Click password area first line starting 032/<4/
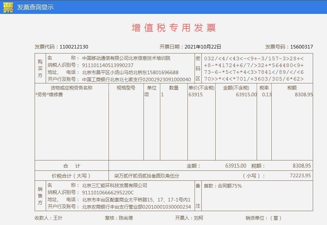The height and width of the screenshot is (225, 327). click(x=254, y=58)
